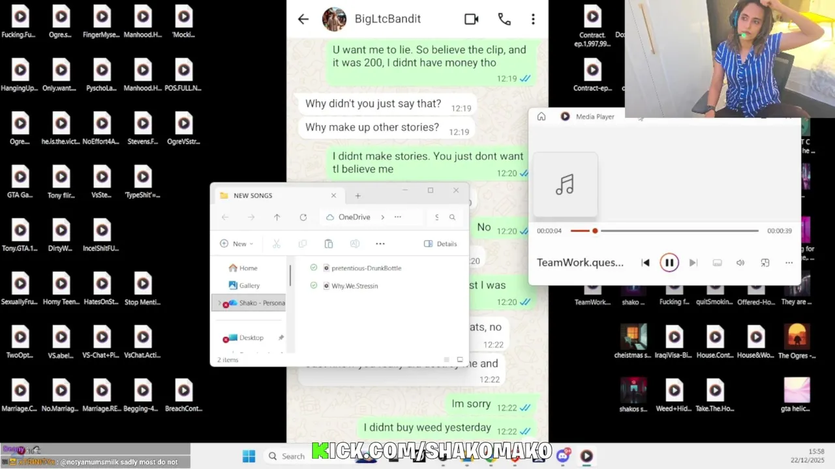Toggle the Details pane button
Viewport: 835px width, 469px height.
[440, 244]
